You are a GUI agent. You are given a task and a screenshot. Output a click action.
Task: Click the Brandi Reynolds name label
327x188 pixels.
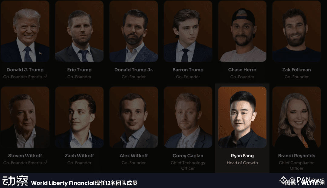(296, 156)
